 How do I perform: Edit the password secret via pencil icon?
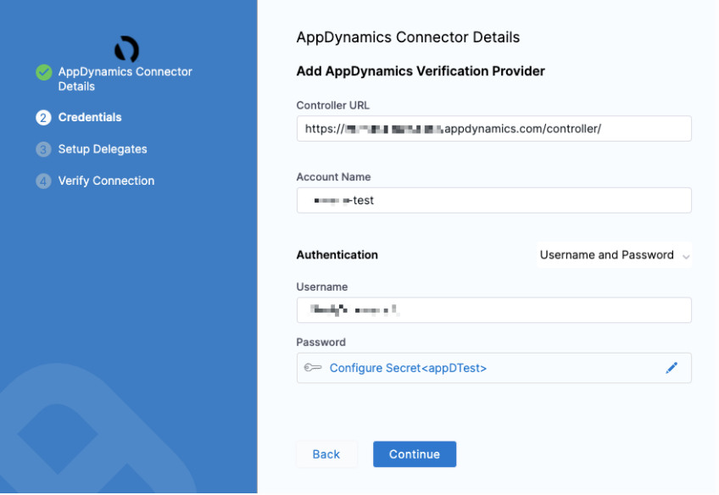(x=672, y=368)
